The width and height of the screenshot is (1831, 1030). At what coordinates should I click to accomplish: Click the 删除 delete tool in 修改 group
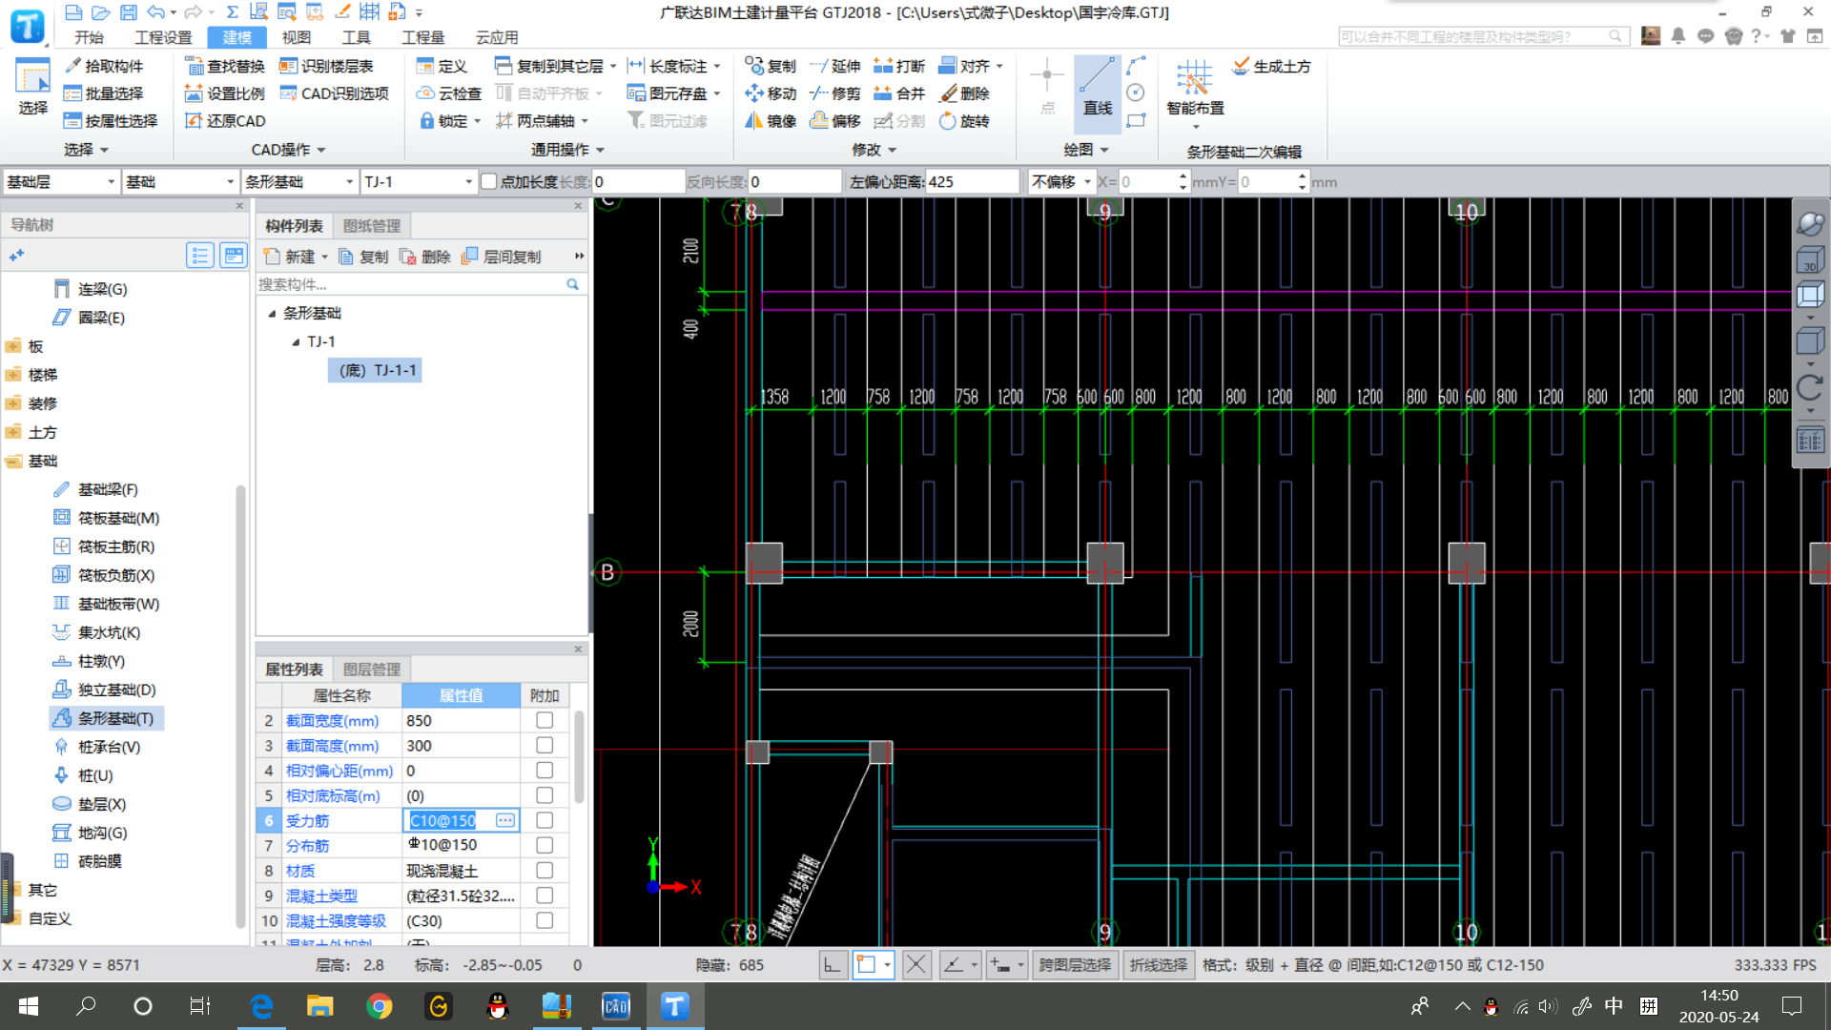click(964, 93)
